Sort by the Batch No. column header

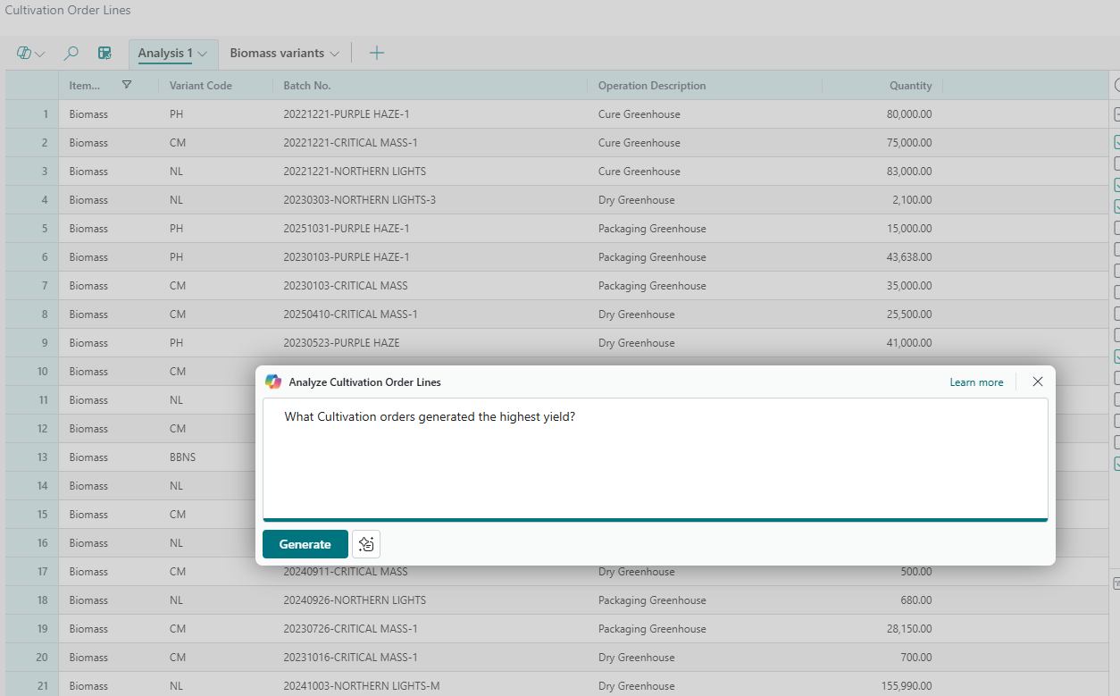307,86
